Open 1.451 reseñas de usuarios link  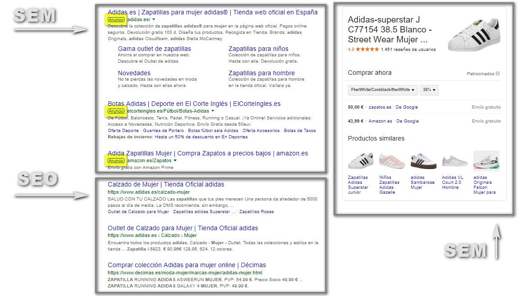(408, 50)
